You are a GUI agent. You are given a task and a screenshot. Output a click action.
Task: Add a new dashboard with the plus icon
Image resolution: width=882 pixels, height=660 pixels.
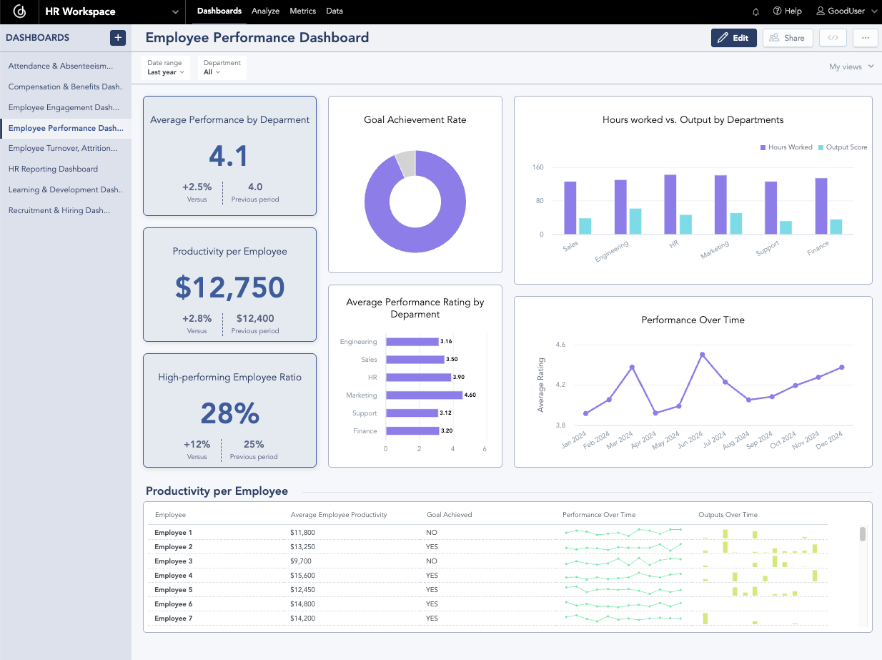117,37
